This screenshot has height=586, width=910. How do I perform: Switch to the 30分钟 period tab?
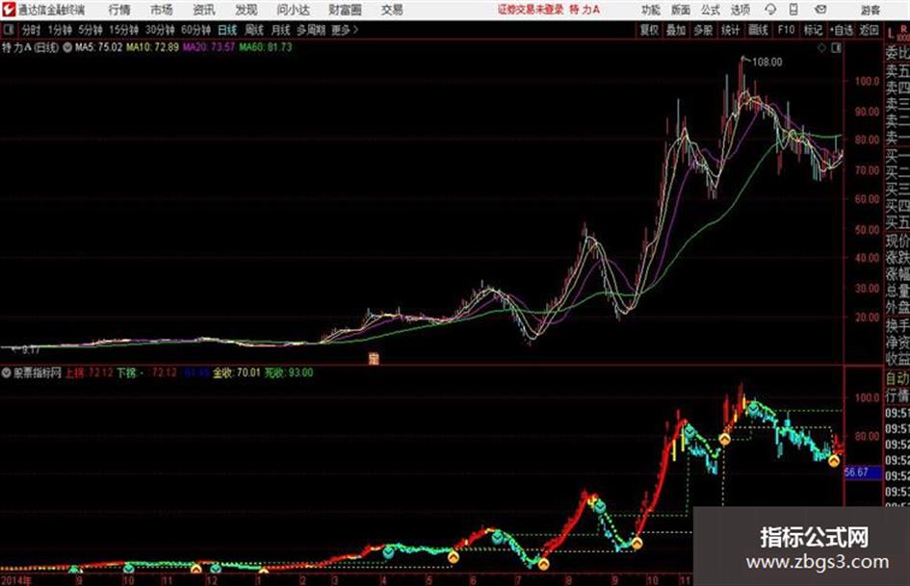160,30
